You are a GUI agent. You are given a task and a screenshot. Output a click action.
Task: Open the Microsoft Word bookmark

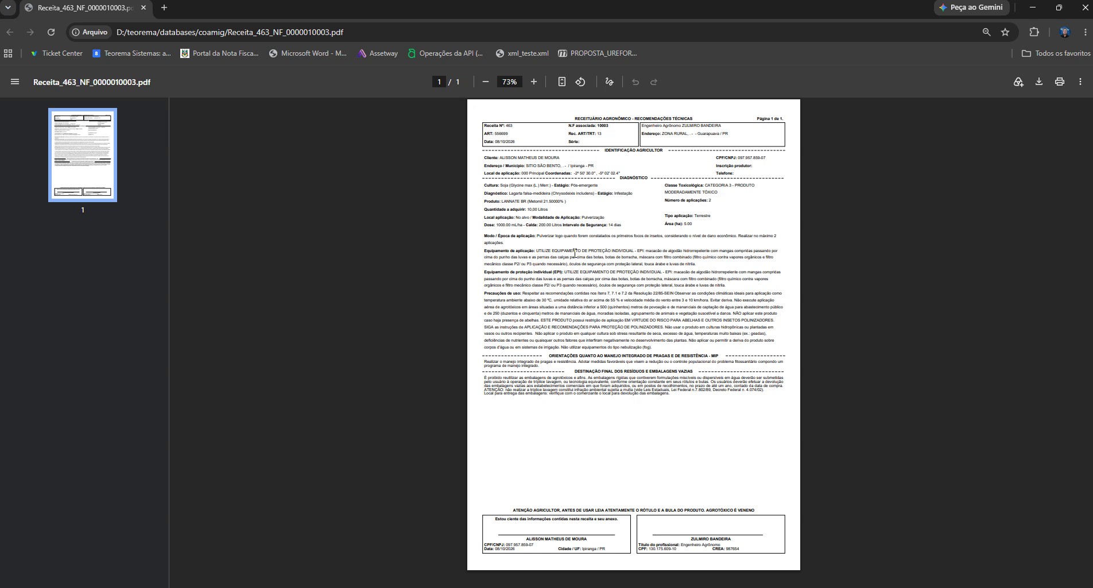(x=308, y=53)
